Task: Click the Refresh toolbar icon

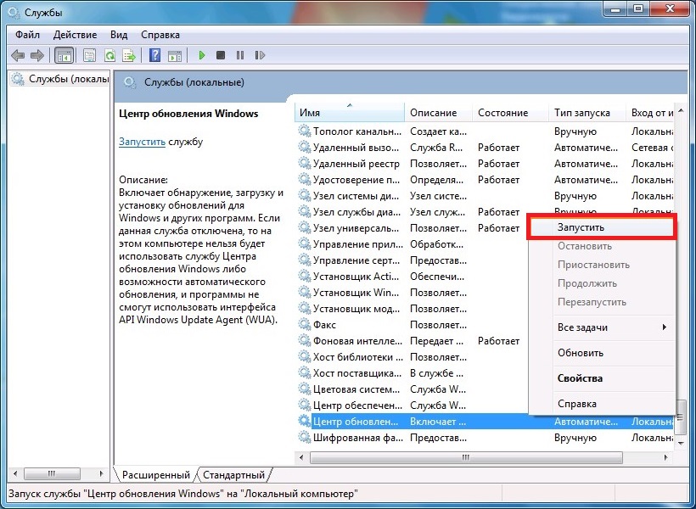Action: click(109, 55)
